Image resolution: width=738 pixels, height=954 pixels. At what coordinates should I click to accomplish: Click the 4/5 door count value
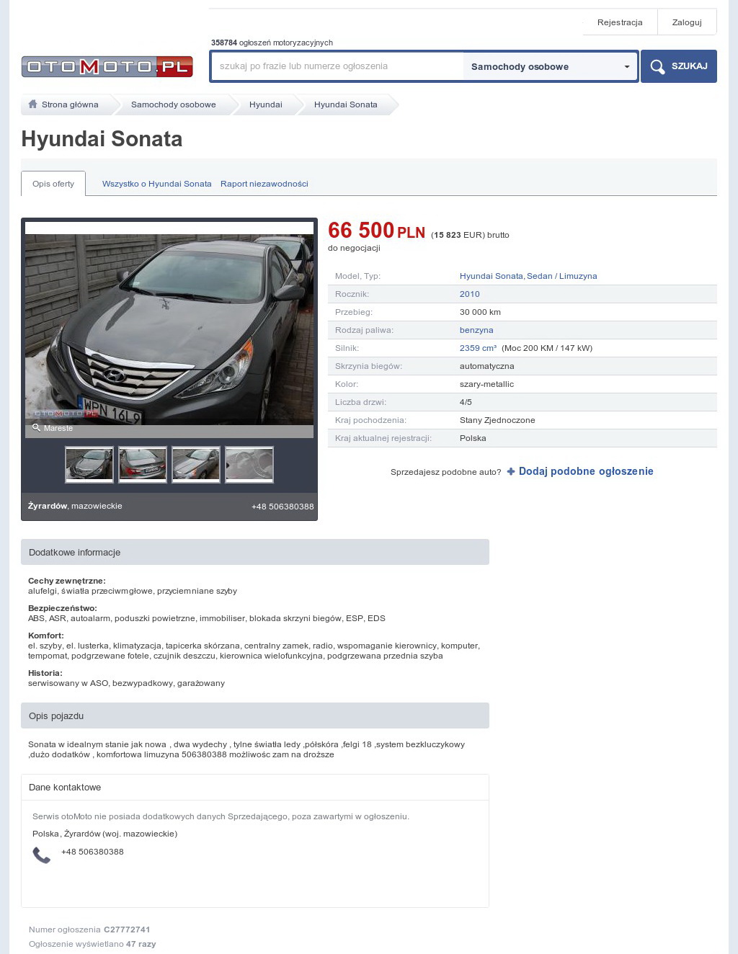click(466, 402)
